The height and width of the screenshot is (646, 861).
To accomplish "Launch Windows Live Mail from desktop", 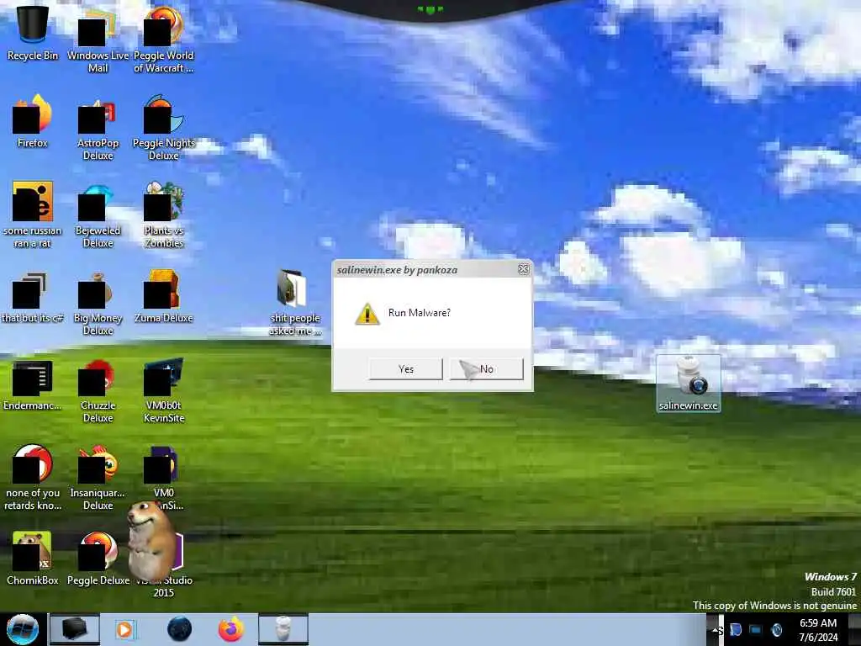I will click(x=98, y=41).
